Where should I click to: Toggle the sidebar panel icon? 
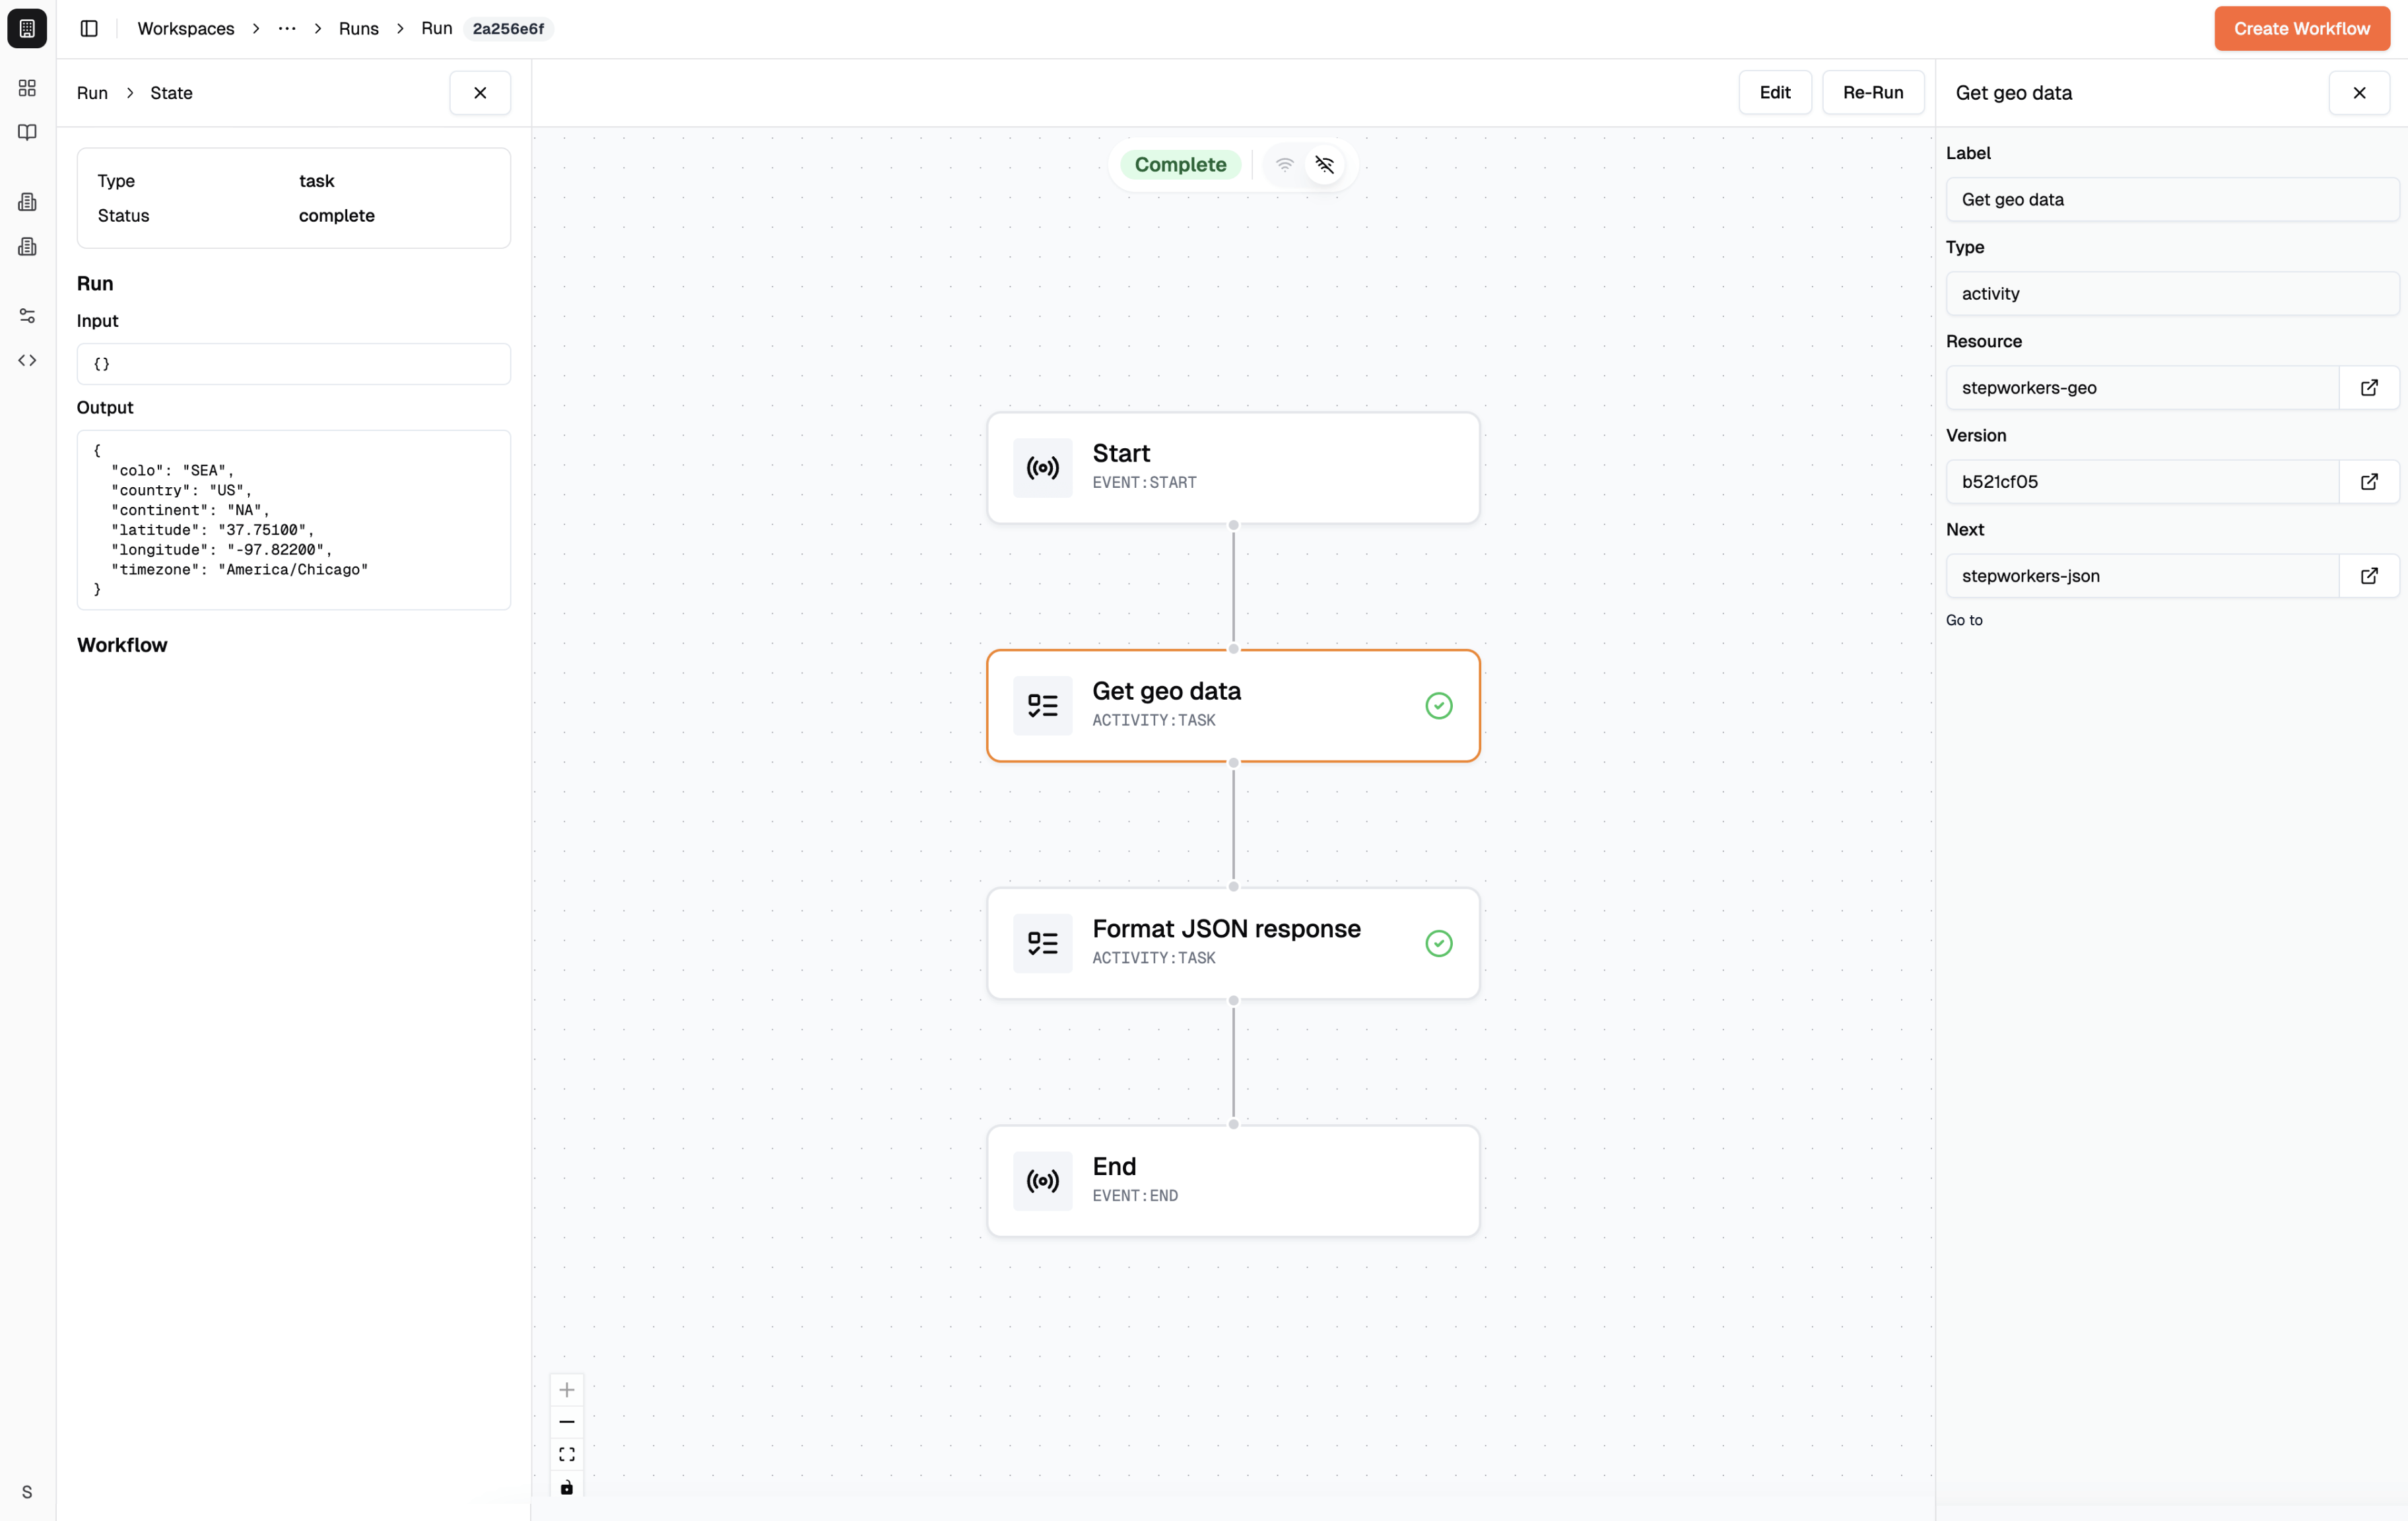pyautogui.click(x=89, y=28)
